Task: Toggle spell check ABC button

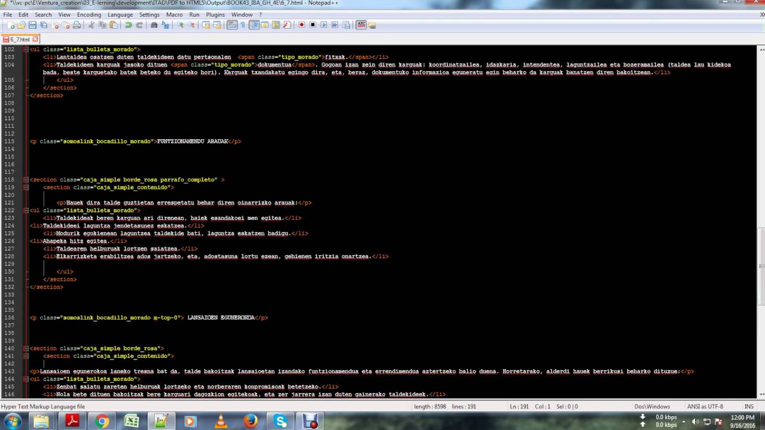Action: pyautogui.click(x=361, y=25)
